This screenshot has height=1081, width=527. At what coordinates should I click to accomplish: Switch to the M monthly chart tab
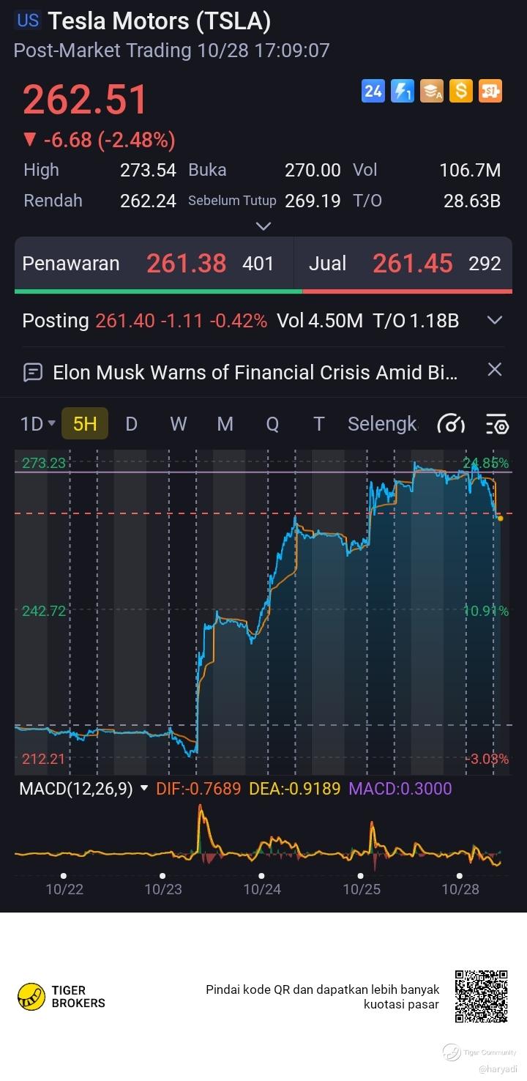coord(225,424)
